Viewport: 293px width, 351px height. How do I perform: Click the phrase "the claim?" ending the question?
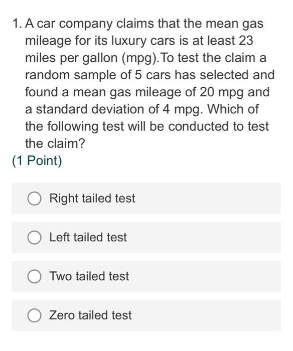(x=55, y=143)
